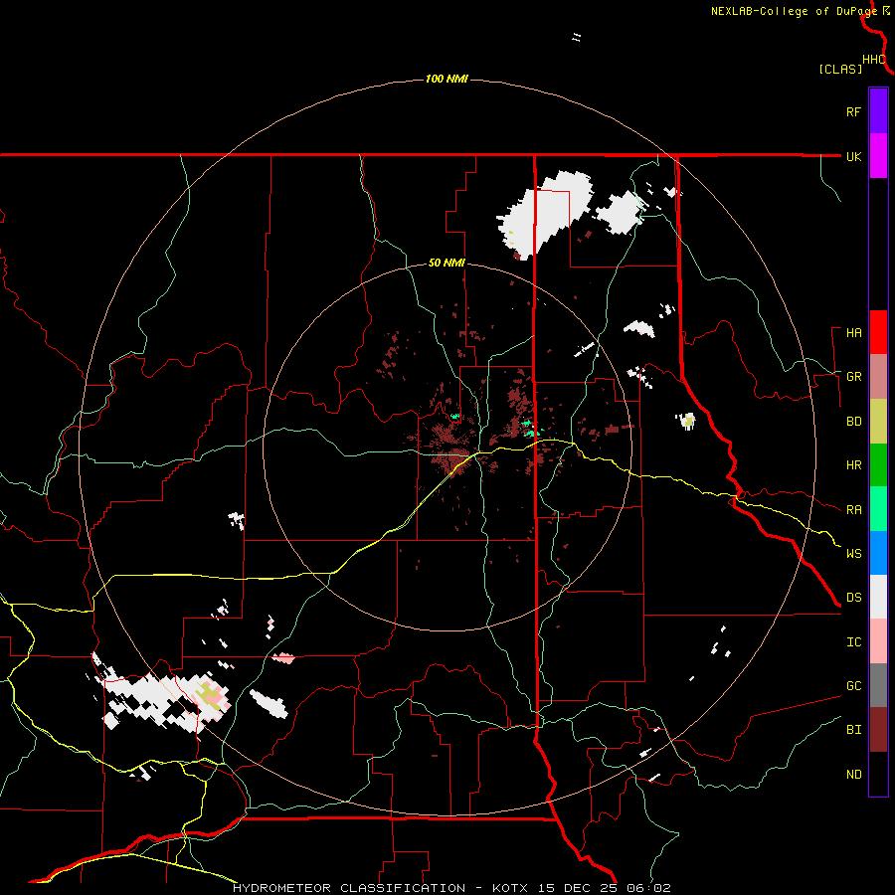Select the DS white legend swatch

click(878, 597)
